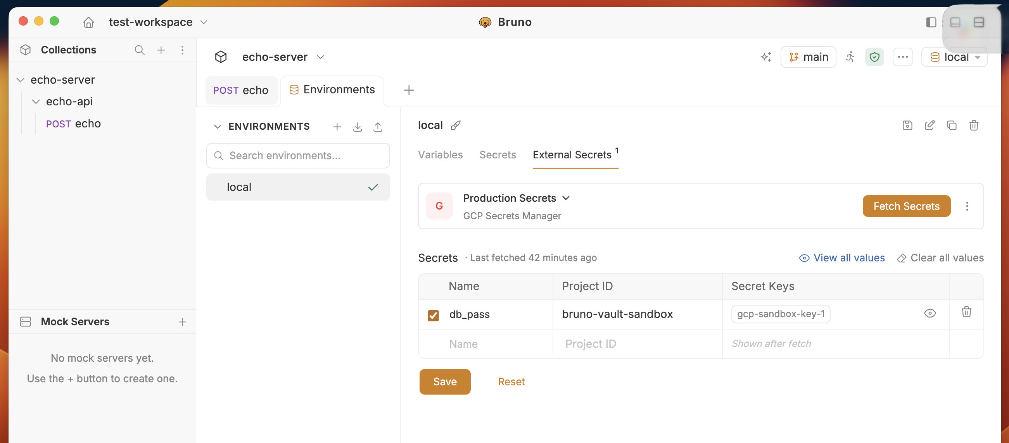Click View all values

(x=842, y=258)
